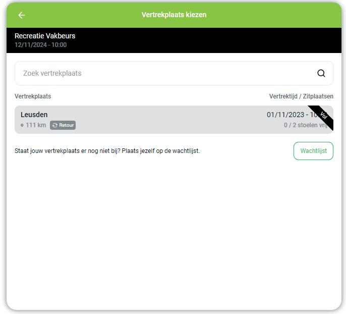
Task: Click the Vertrektijd / Zitplaatsen column label
Action: pyautogui.click(x=301, y=96)
